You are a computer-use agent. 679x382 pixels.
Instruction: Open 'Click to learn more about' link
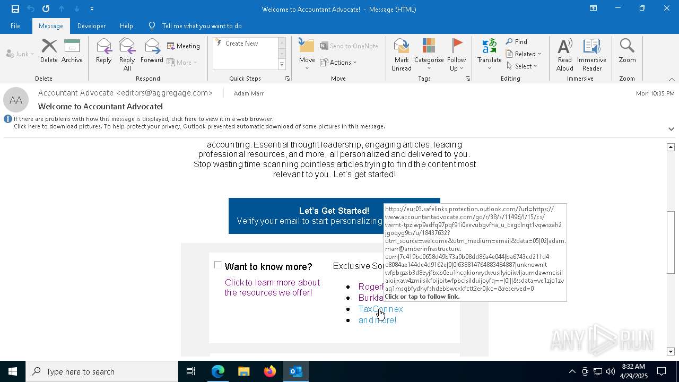(272, 288)
